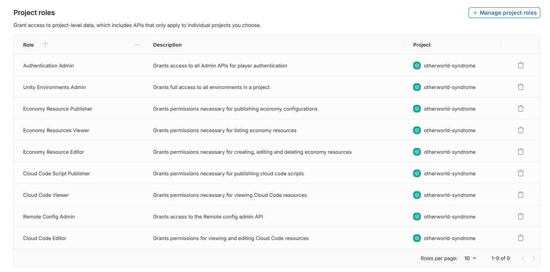The width and height of the screenshot is (550, 272).
Task: Remove the Economy Resource Editor role
Action: [520, 152]
